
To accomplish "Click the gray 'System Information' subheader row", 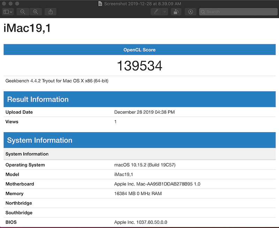I will (139, 154).
